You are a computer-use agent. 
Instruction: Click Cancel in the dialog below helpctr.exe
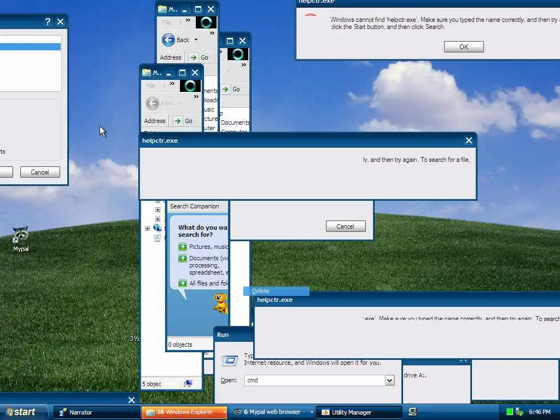(346, 226)
